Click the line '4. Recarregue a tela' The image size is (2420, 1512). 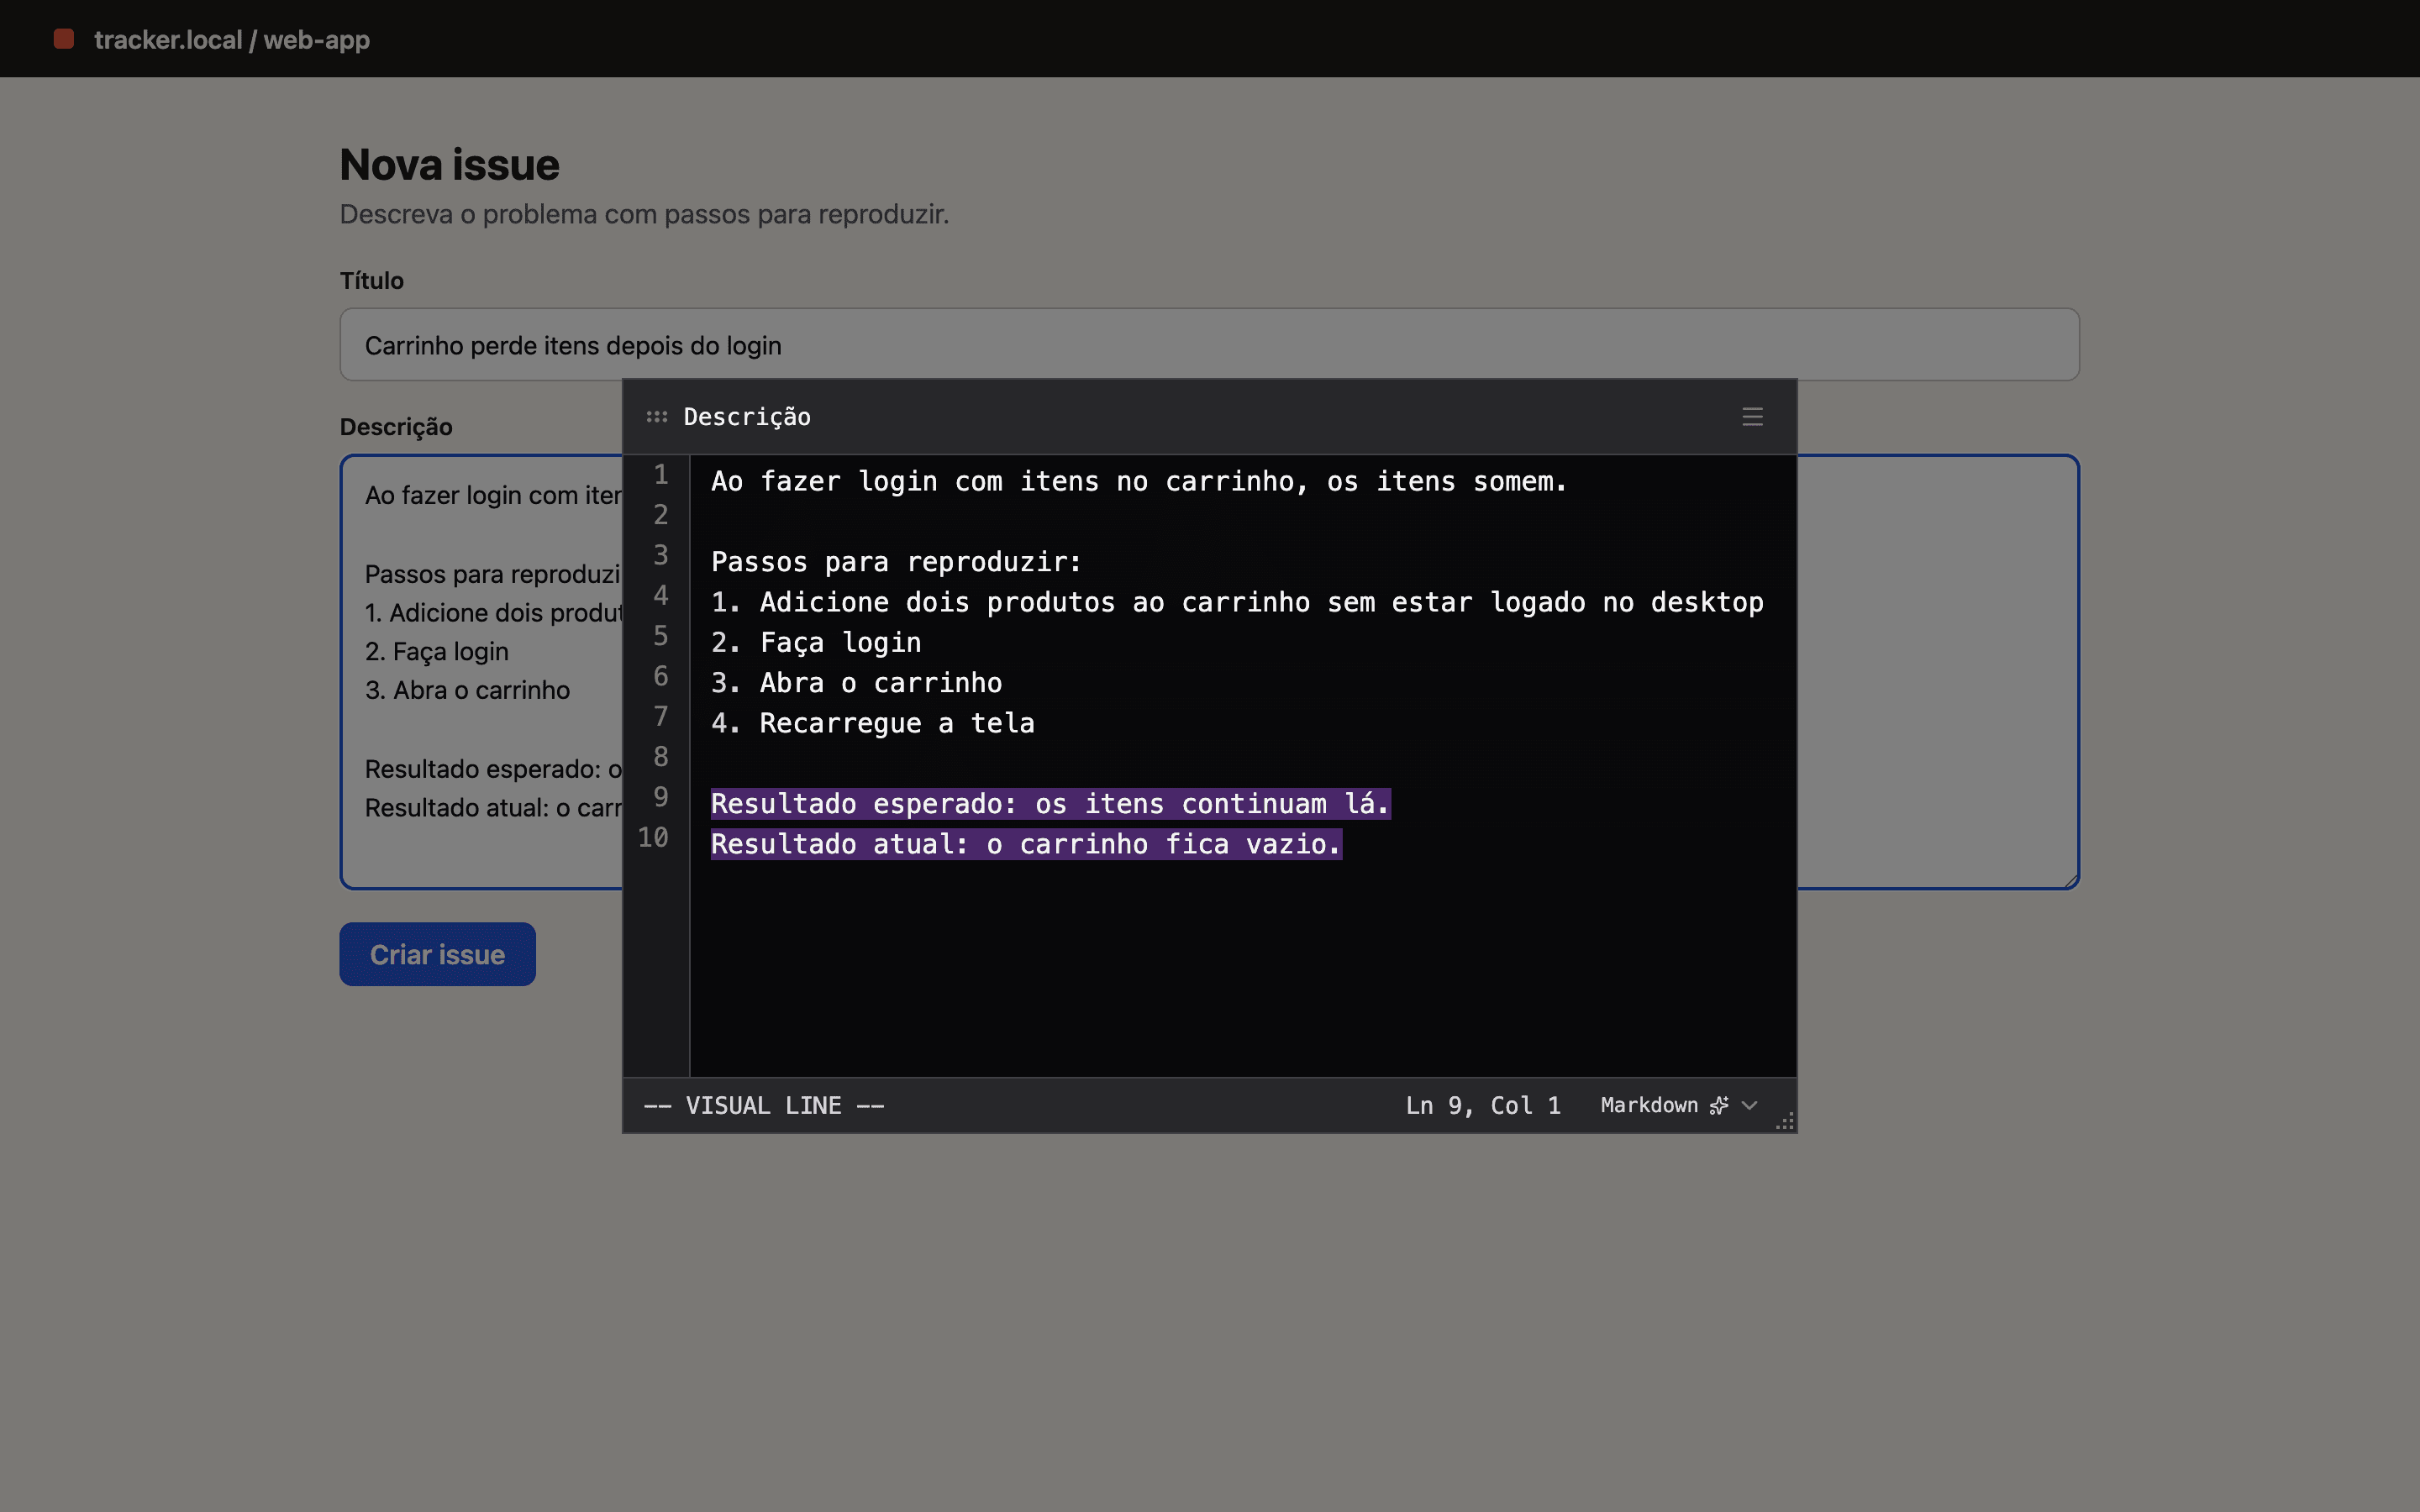873,723
